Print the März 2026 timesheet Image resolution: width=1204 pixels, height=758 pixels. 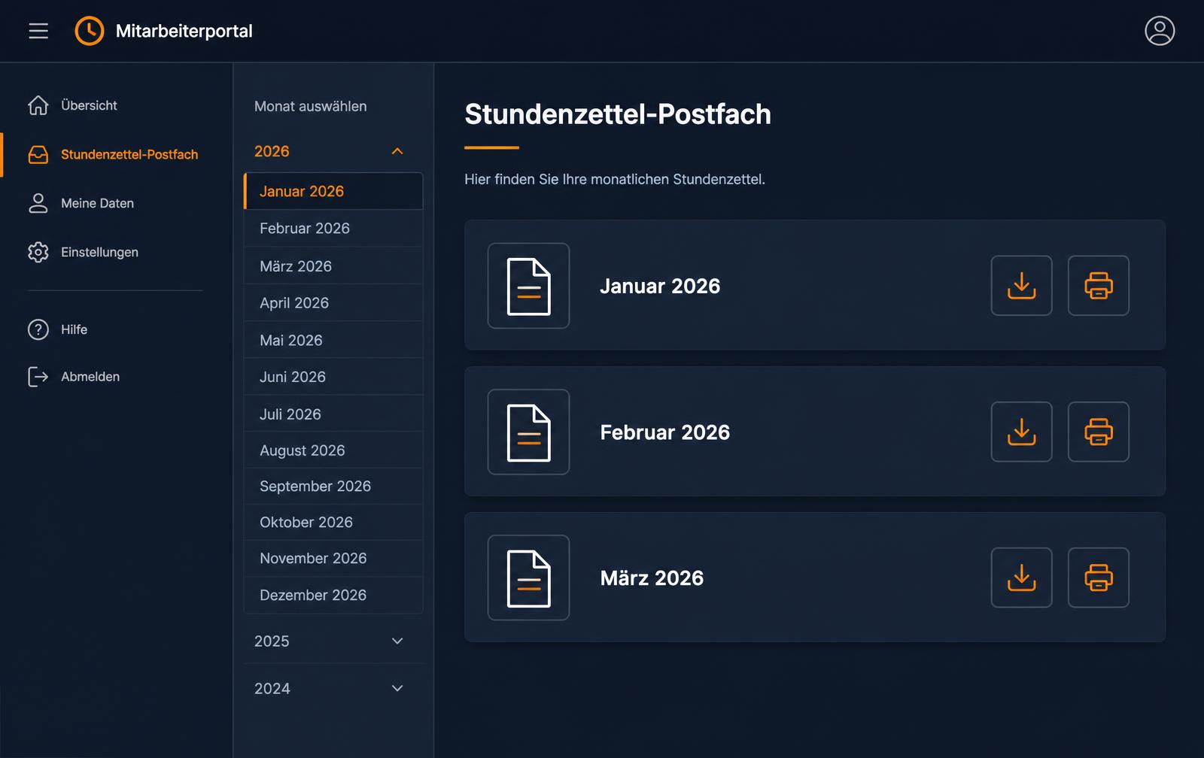click(1098, 578)
